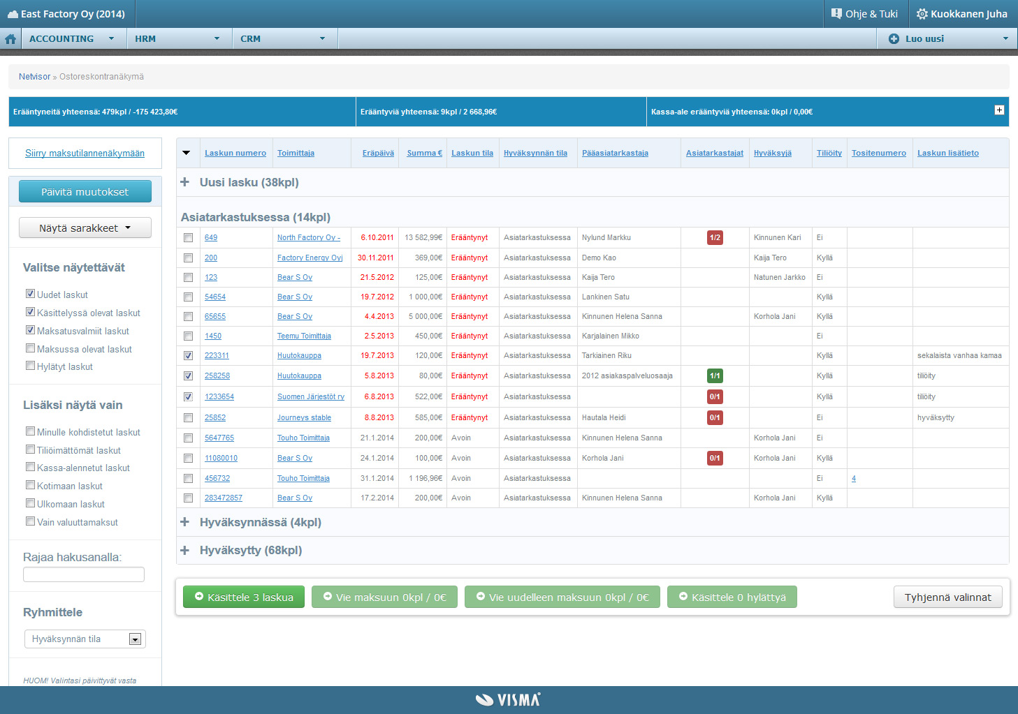Open the select-all arrow in table header
The height and width of the screenshot is (714, 1018).
[x=187, y=153]
